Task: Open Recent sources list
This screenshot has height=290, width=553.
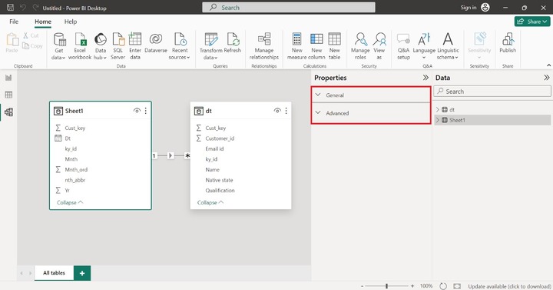Action: pos(179,46)
